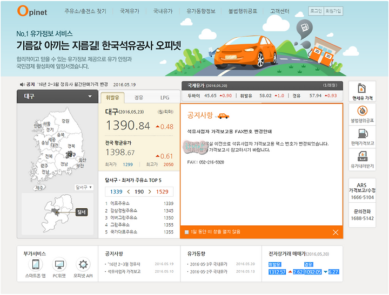Select 강원 on the Korea map
This screenshot has width=389, height=295.
[x=65, y=121]
